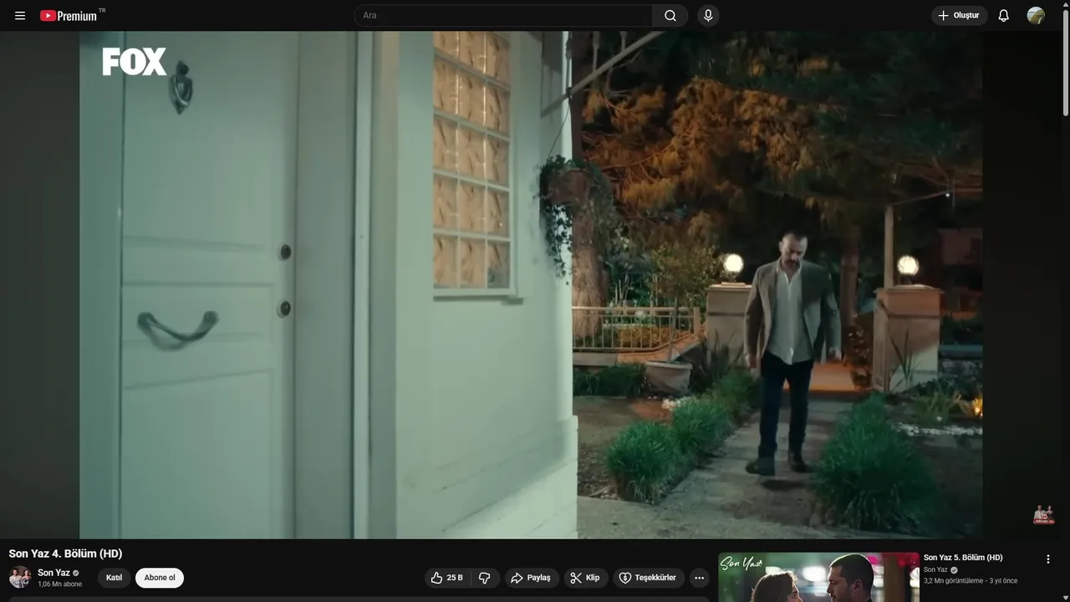Open the hamburger guide menu

tap(20, 16)
